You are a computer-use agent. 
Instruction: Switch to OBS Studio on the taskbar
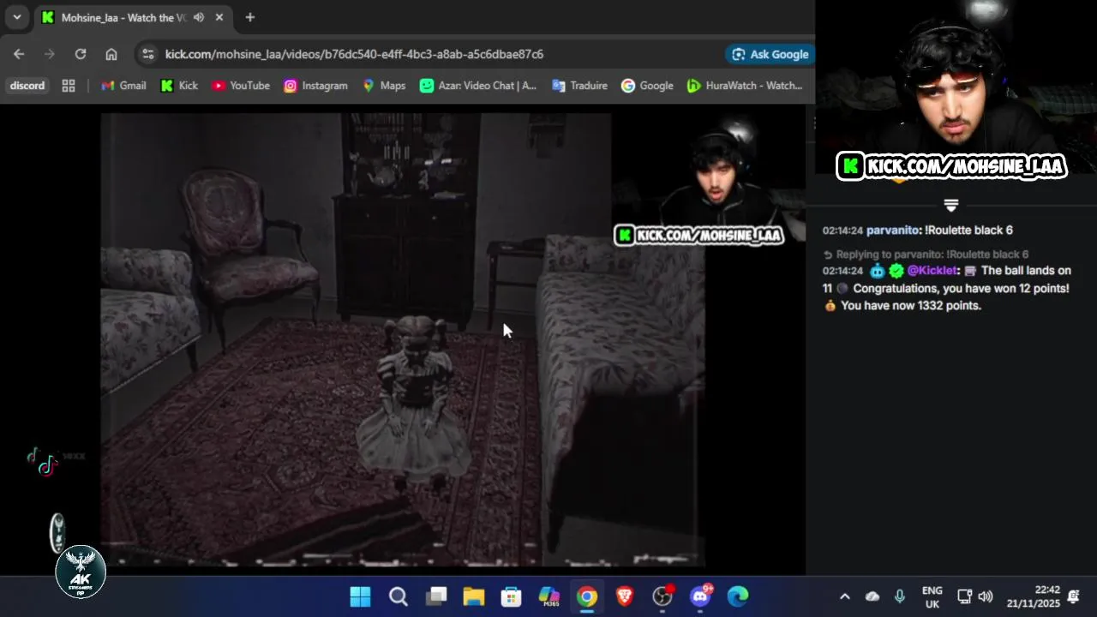click(x=662, y=596)
